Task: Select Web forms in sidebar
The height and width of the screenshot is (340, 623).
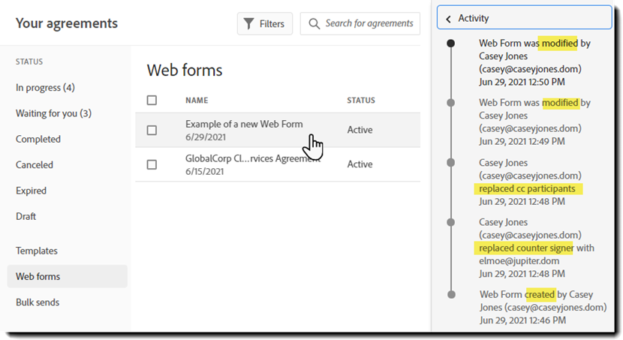Action: tap(38, 276)
